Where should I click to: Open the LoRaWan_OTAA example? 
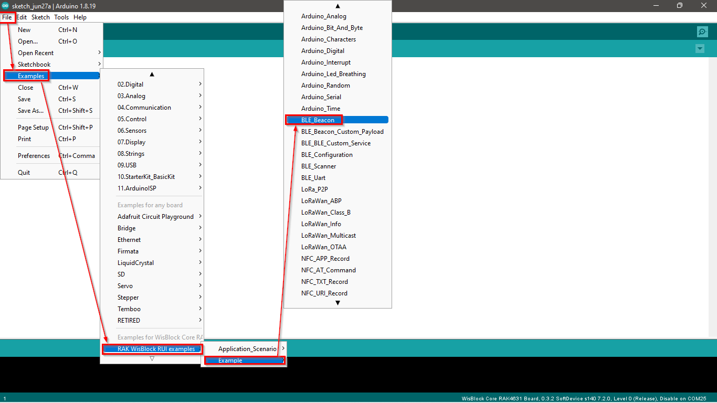(338, 247)
